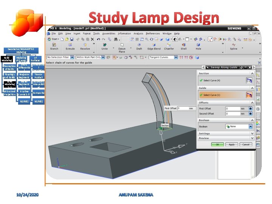Open No Selection Filter dropdown
The width and height of the screenshot is (272, 204).
(x=72, y=57)
